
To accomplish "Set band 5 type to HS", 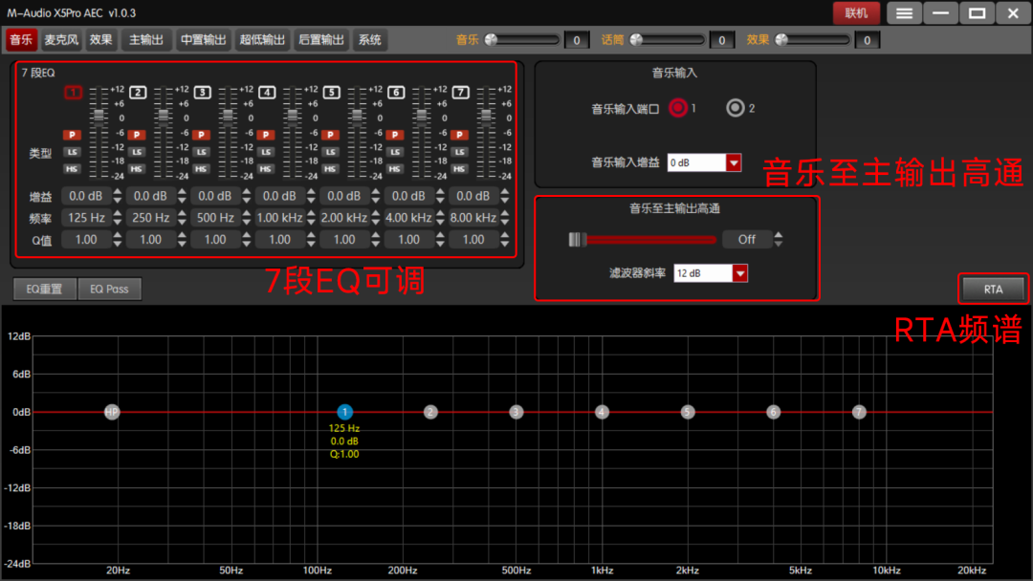I will click(330, 169).
